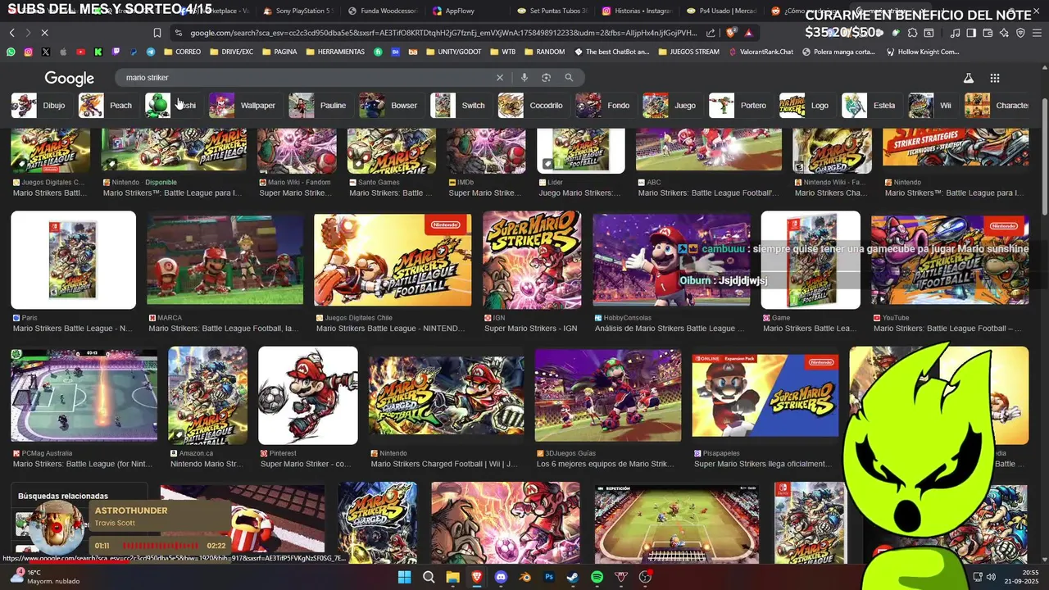Open Google Search Labs flask icon
The image size is (1049, 590).
click(x=968, y=78)
